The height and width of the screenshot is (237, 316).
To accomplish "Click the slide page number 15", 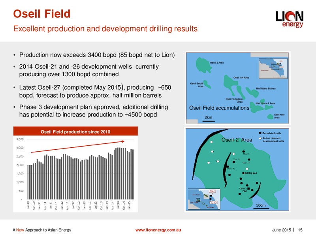I will (300, 230).
